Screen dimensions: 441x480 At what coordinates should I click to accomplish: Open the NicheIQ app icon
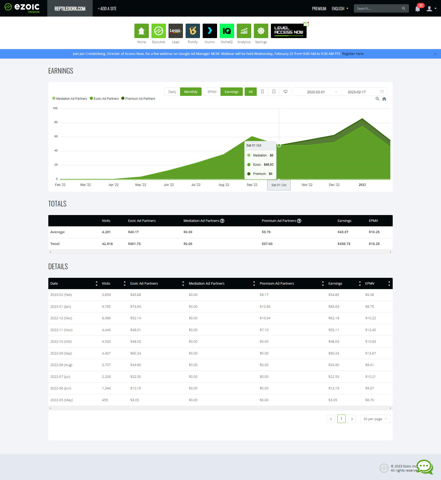coord(227,31)
